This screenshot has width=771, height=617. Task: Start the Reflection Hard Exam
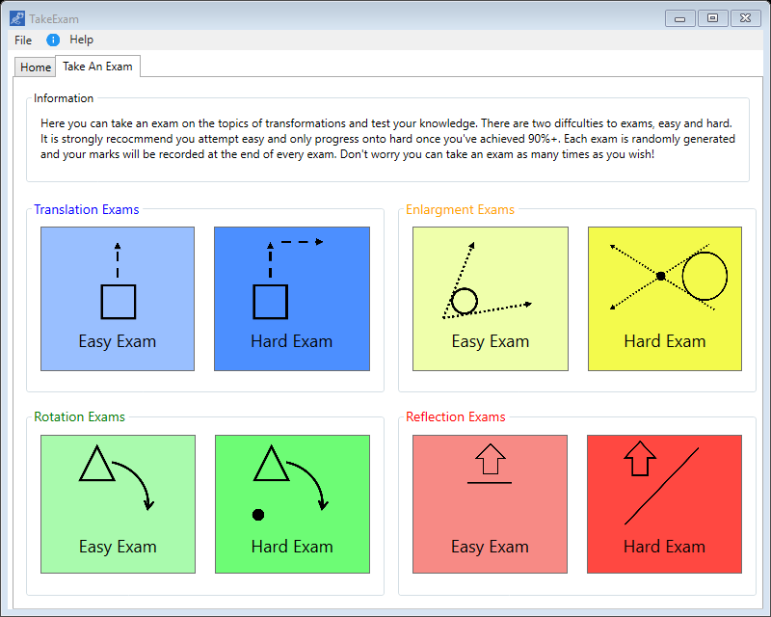[664, 504]
